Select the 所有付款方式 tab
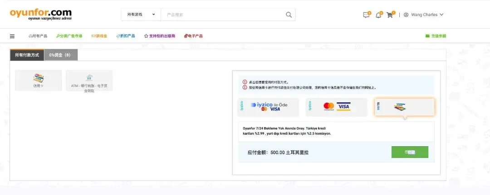 (27, 55)
